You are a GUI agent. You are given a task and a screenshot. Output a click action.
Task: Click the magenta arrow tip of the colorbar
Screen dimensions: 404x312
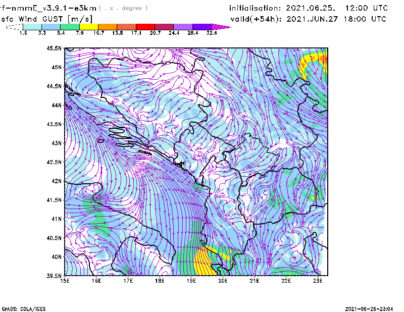[x=220, y=26]
